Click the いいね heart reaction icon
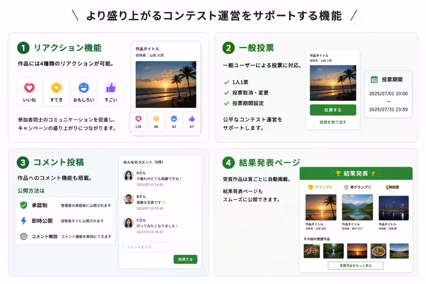This screenshot has width=426, height=284. pyautogui.click(x=29, y=88)
